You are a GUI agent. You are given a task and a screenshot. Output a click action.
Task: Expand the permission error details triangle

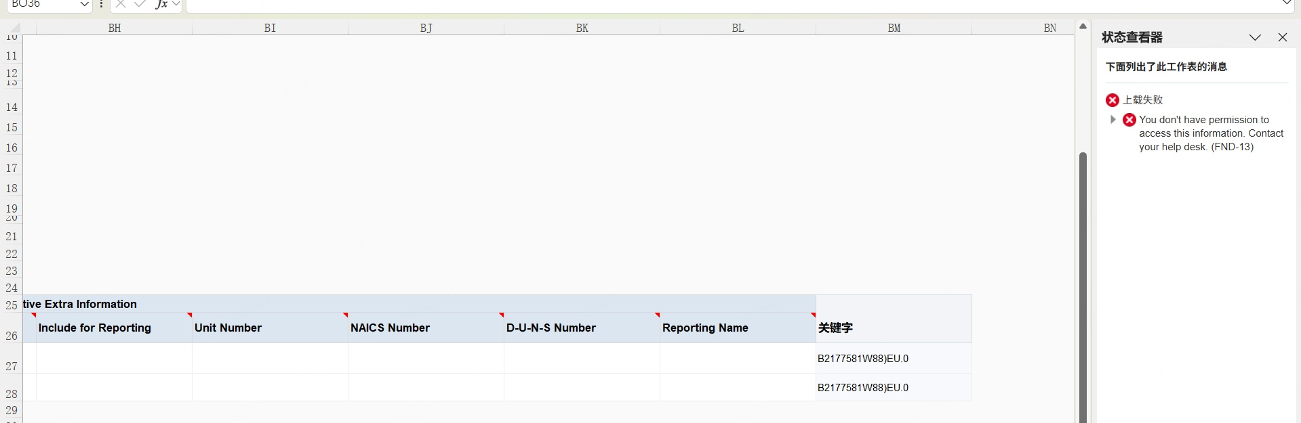tap(1113, 119)
